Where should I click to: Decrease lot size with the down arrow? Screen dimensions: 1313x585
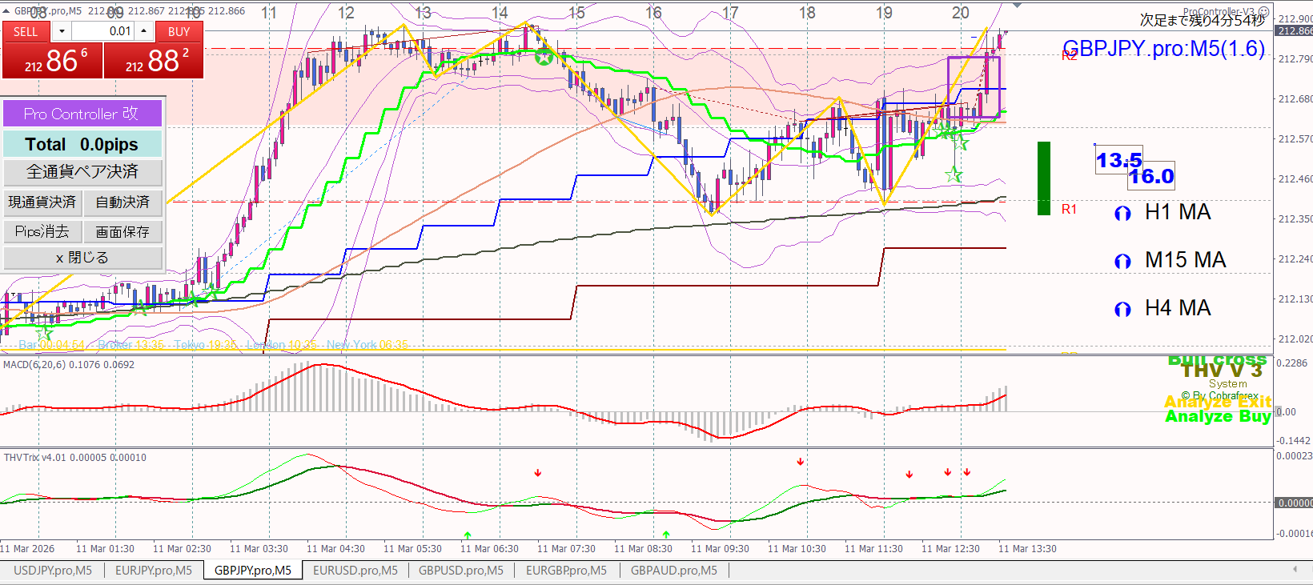[x=62, y=31]
